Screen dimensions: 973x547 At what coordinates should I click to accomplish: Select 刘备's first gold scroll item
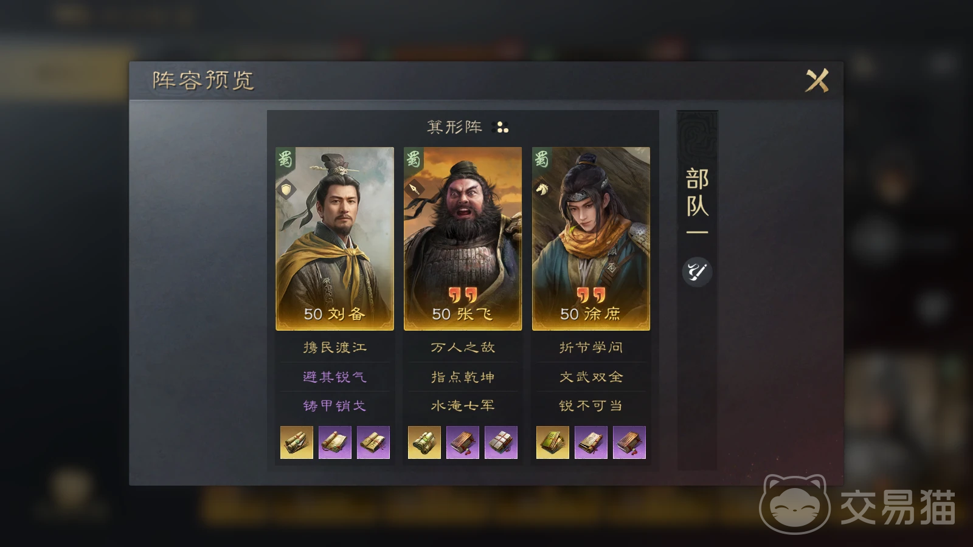click(297, 442)
